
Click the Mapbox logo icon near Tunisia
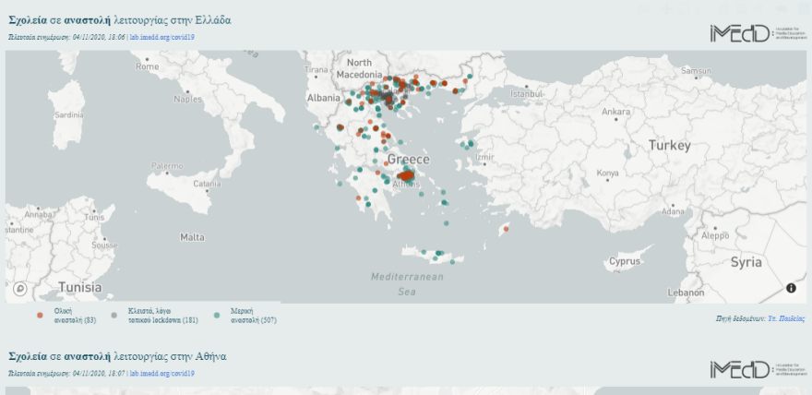pyautogui.click(x=20, y=289)
